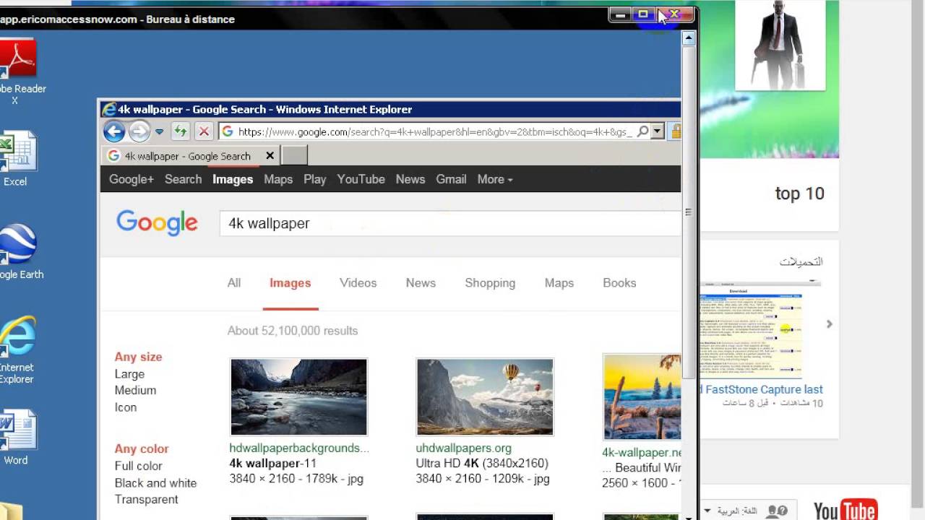Screen dimensions: 925x520
Task: Open Google+ in the black navigation bar
Action: click(132, 179)
